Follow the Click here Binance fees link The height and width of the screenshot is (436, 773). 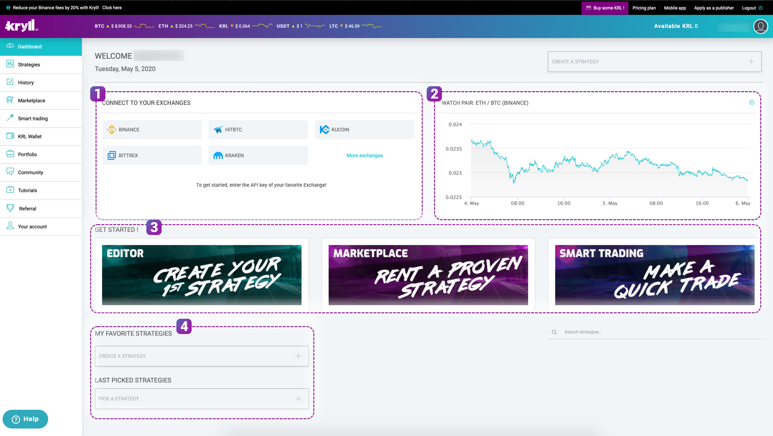coord(112,8)
